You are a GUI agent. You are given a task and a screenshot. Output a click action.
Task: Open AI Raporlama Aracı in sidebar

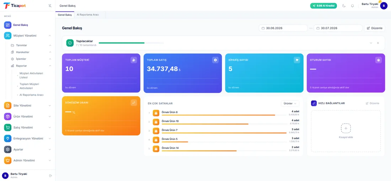click(32, 95)
